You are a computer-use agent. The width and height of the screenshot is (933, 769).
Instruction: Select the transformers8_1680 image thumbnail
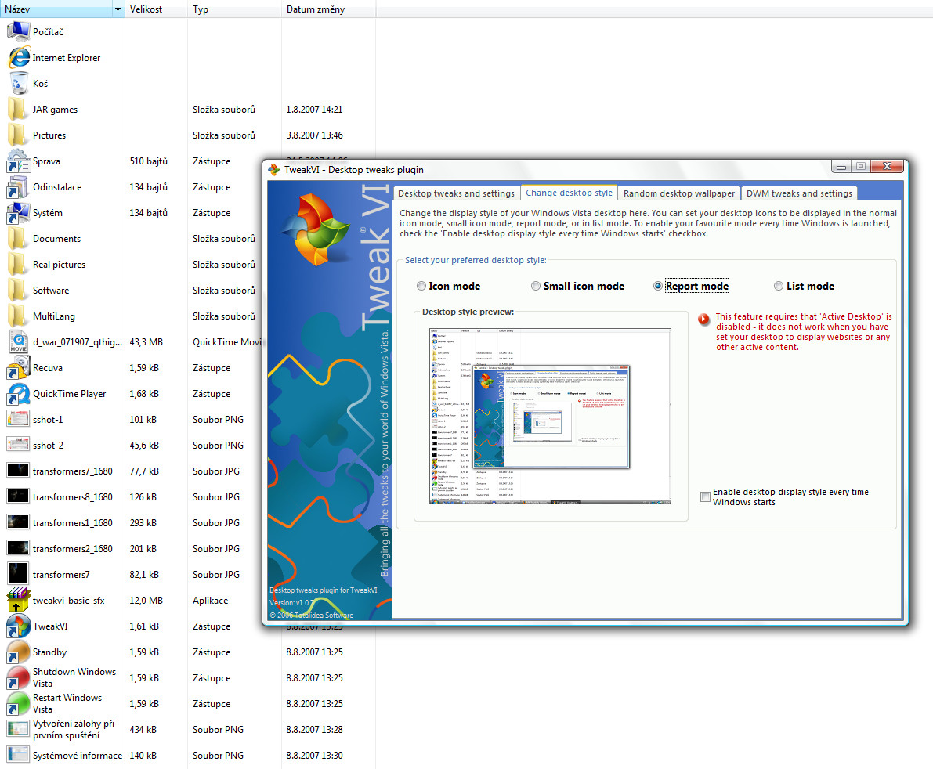18,496
